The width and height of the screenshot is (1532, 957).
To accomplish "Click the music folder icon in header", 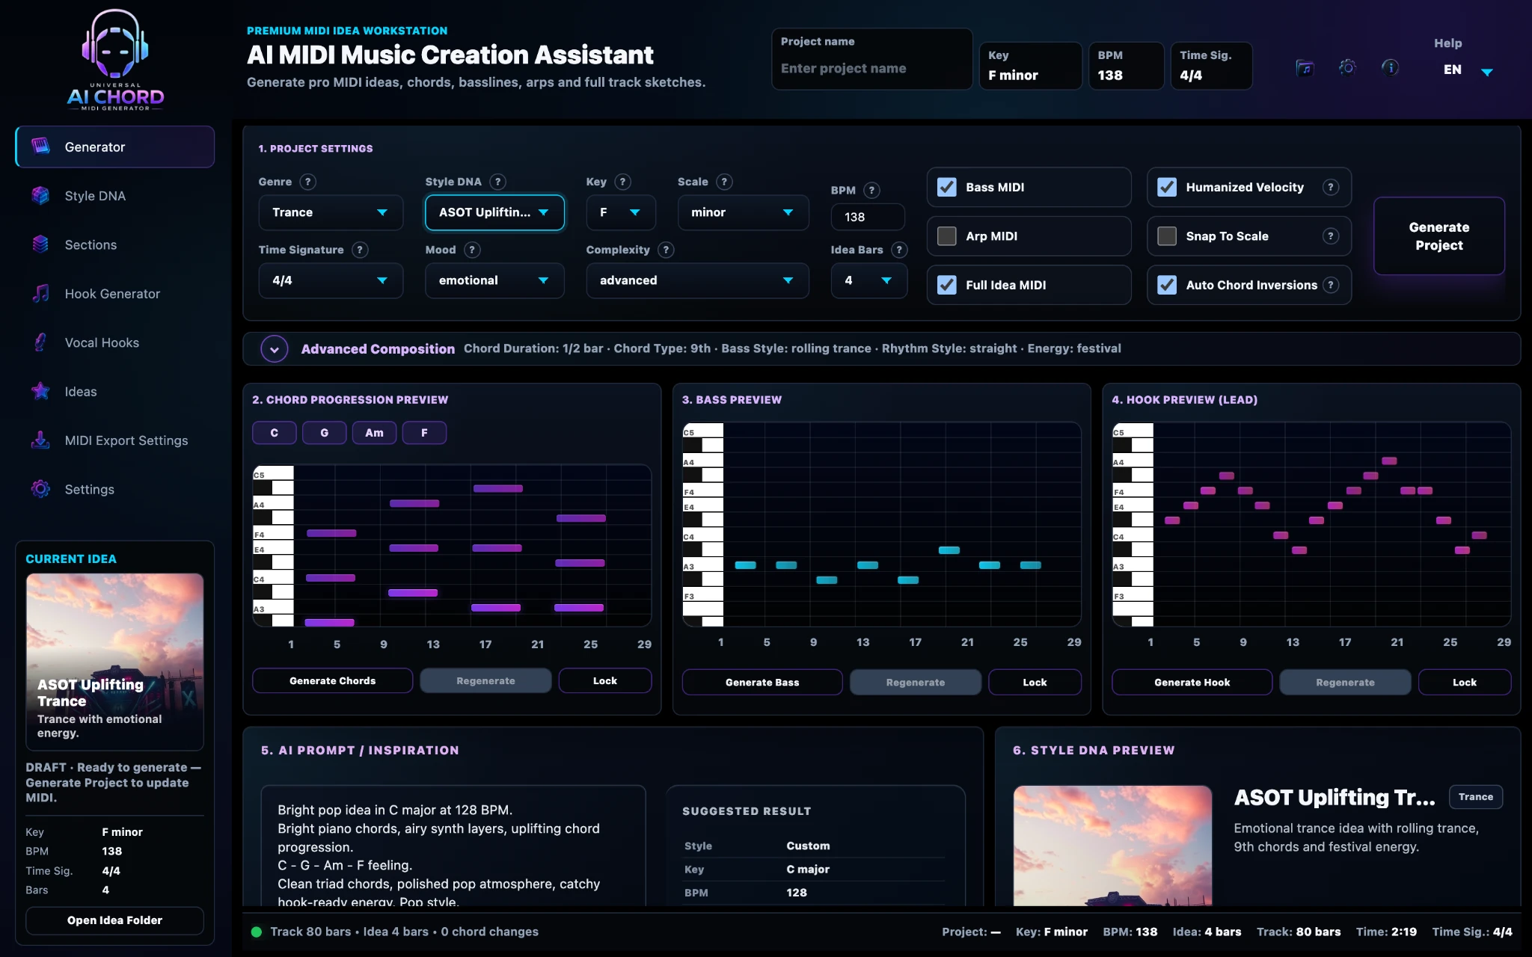I will click(1305, 68).
